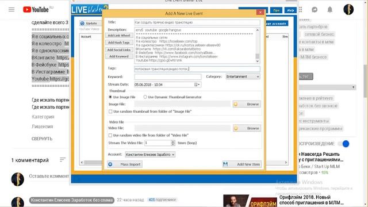The image size is (368, 207).
Task: Click the Навсегда Решить suggested video title
Action: pyautogui.click(x=321, y=157)
